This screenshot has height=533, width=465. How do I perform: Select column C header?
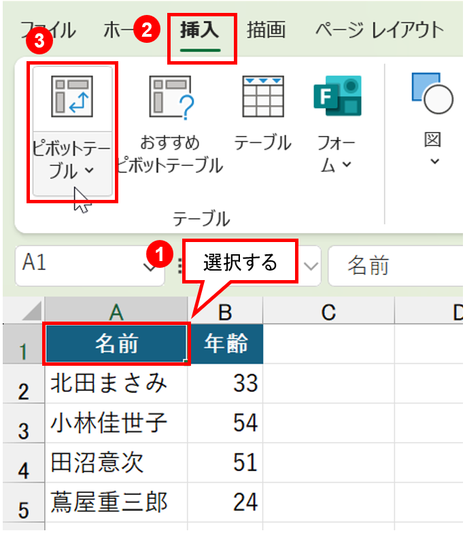coord(328,310)
